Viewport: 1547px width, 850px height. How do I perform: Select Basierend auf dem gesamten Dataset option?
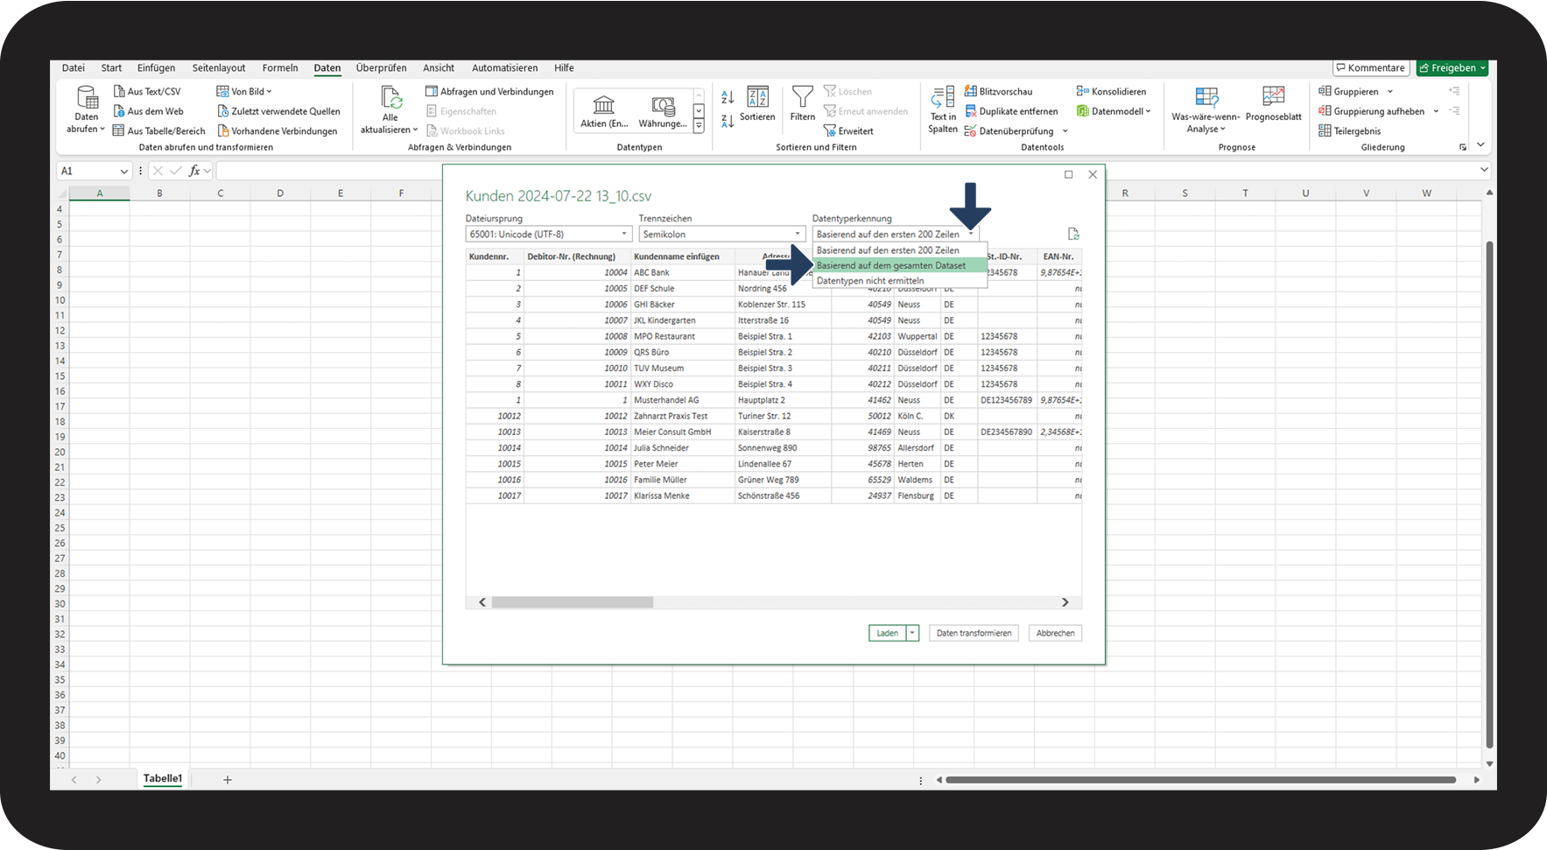[891, 265]
